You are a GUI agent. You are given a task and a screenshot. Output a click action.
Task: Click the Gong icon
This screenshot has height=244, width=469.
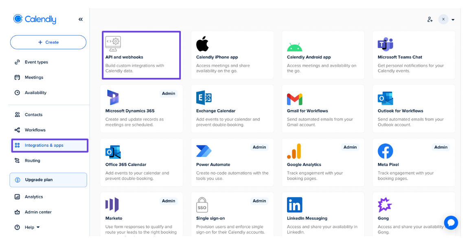click(385, 205)
